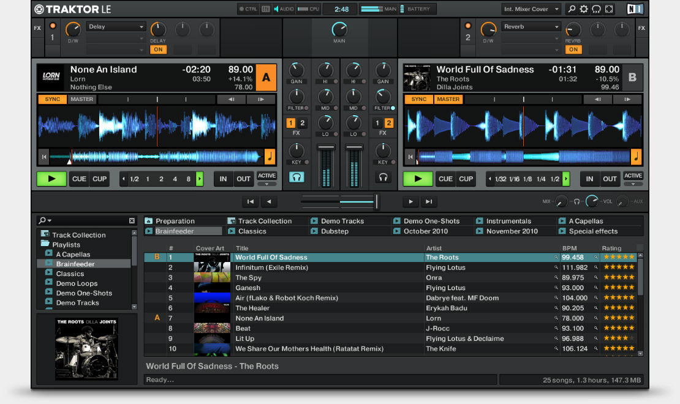The width and height of the screenshot is (680, 404).
Task: Toggle MASTER on Deck B
Action: pyautogui.click(x=448, y=99)
